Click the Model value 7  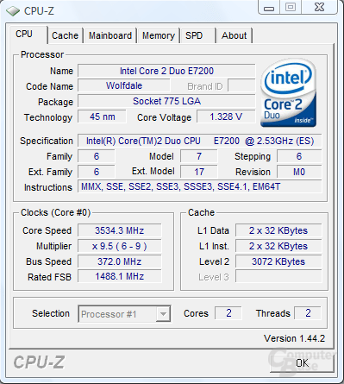pyautogui.click(x=199, y=156)
